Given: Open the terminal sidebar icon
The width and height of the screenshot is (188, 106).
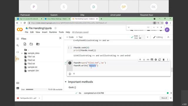Looking at the screenshot, I should (x=18, y=88).
